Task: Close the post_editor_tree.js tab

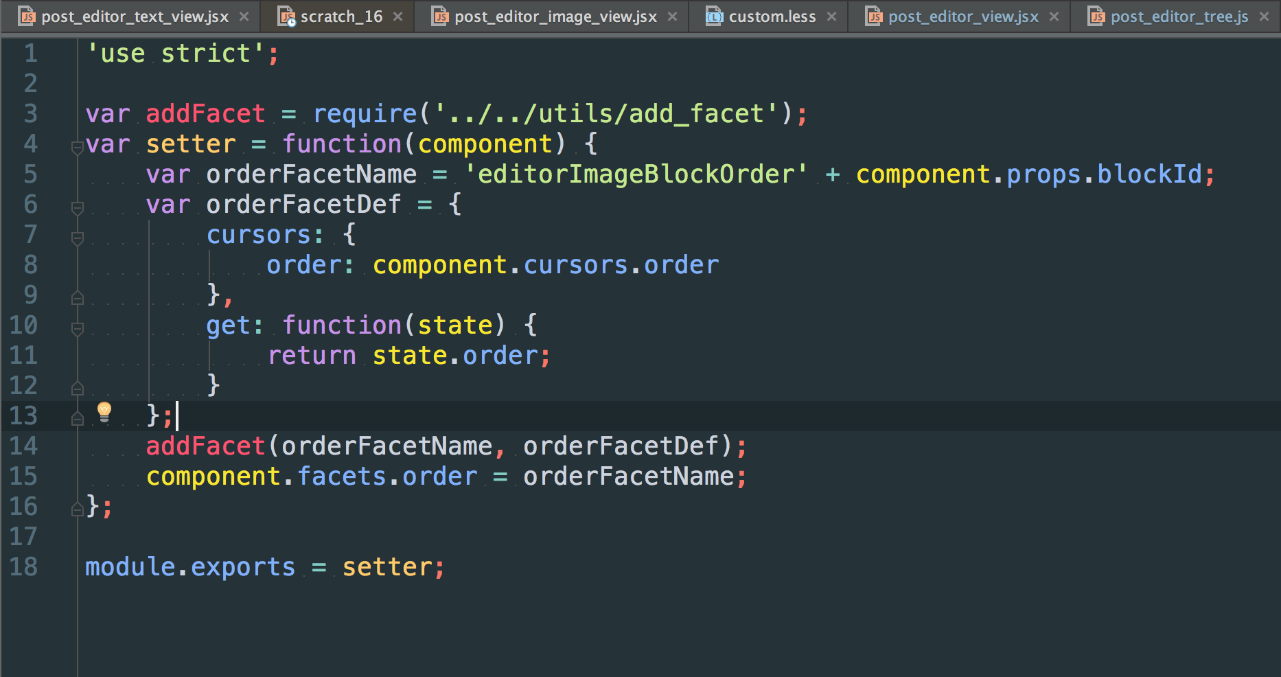Action: tap(1264, 16)
